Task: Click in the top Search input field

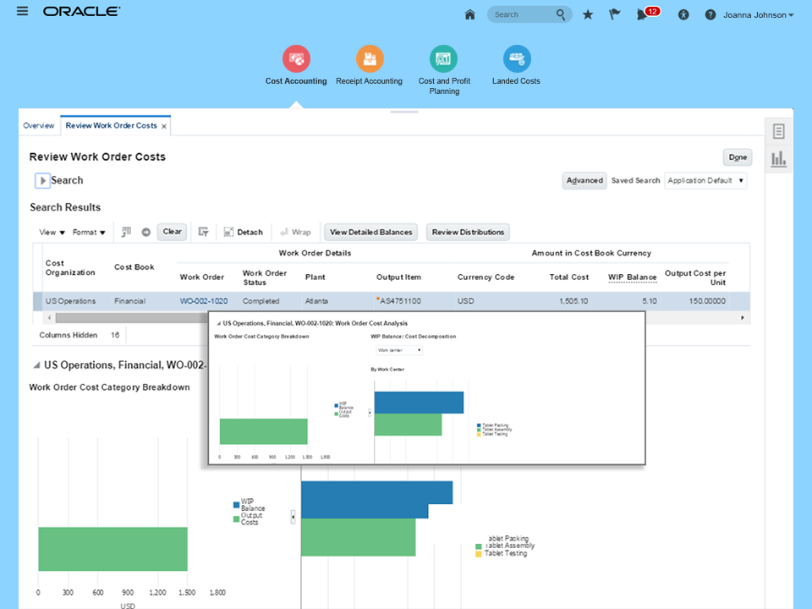Action: (523, 14)
